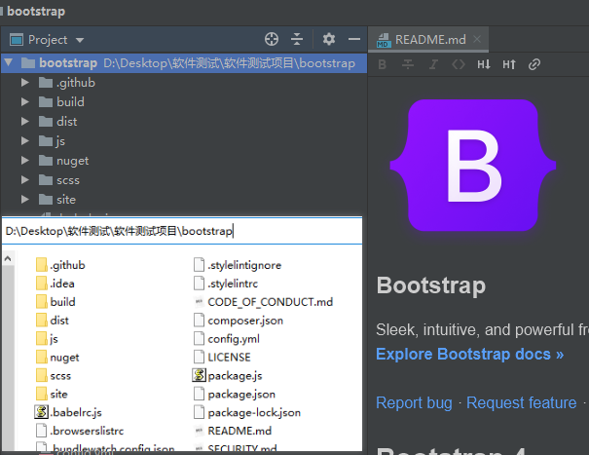The height and width of the screenshot is (455, 589).
Task: Click the decrease header level icon
Action: [x=484, y=64]
